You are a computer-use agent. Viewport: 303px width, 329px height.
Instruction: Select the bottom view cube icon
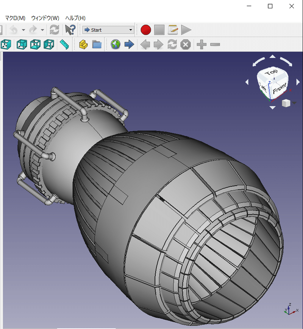coord(35,44)
